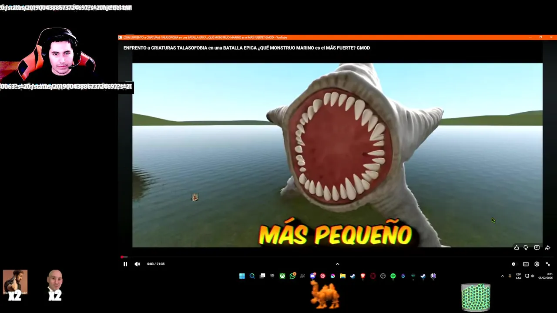557x313 pixels.
Task: Toggle subtitles/captions in the player
Action: 526,264
